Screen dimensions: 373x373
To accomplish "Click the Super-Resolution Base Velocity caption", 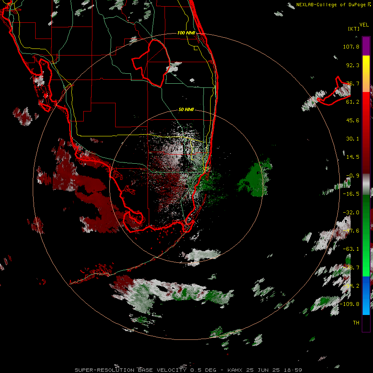I will point(189,370).
